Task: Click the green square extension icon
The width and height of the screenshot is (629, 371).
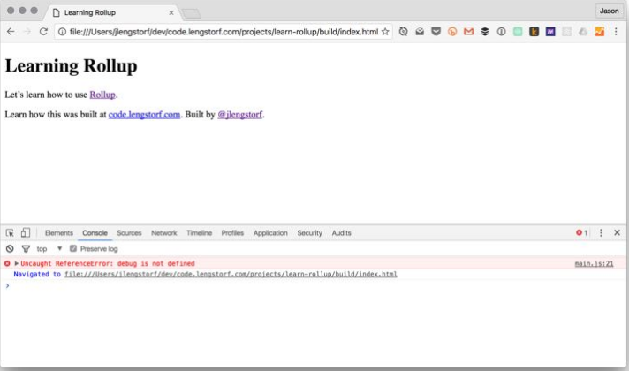Action: pos(518,32)
